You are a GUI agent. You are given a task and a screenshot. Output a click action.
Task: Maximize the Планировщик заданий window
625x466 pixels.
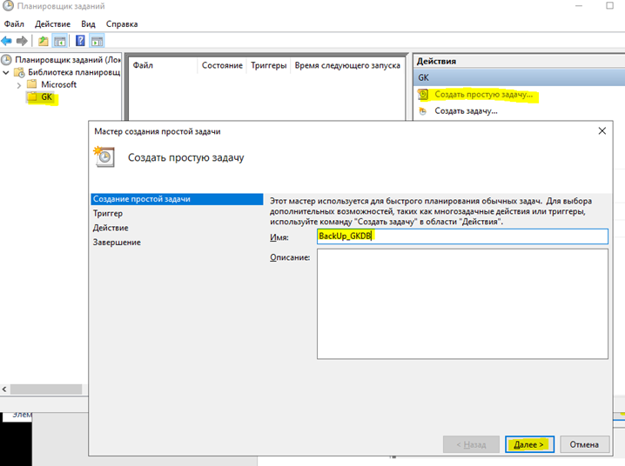click(609, 5)
